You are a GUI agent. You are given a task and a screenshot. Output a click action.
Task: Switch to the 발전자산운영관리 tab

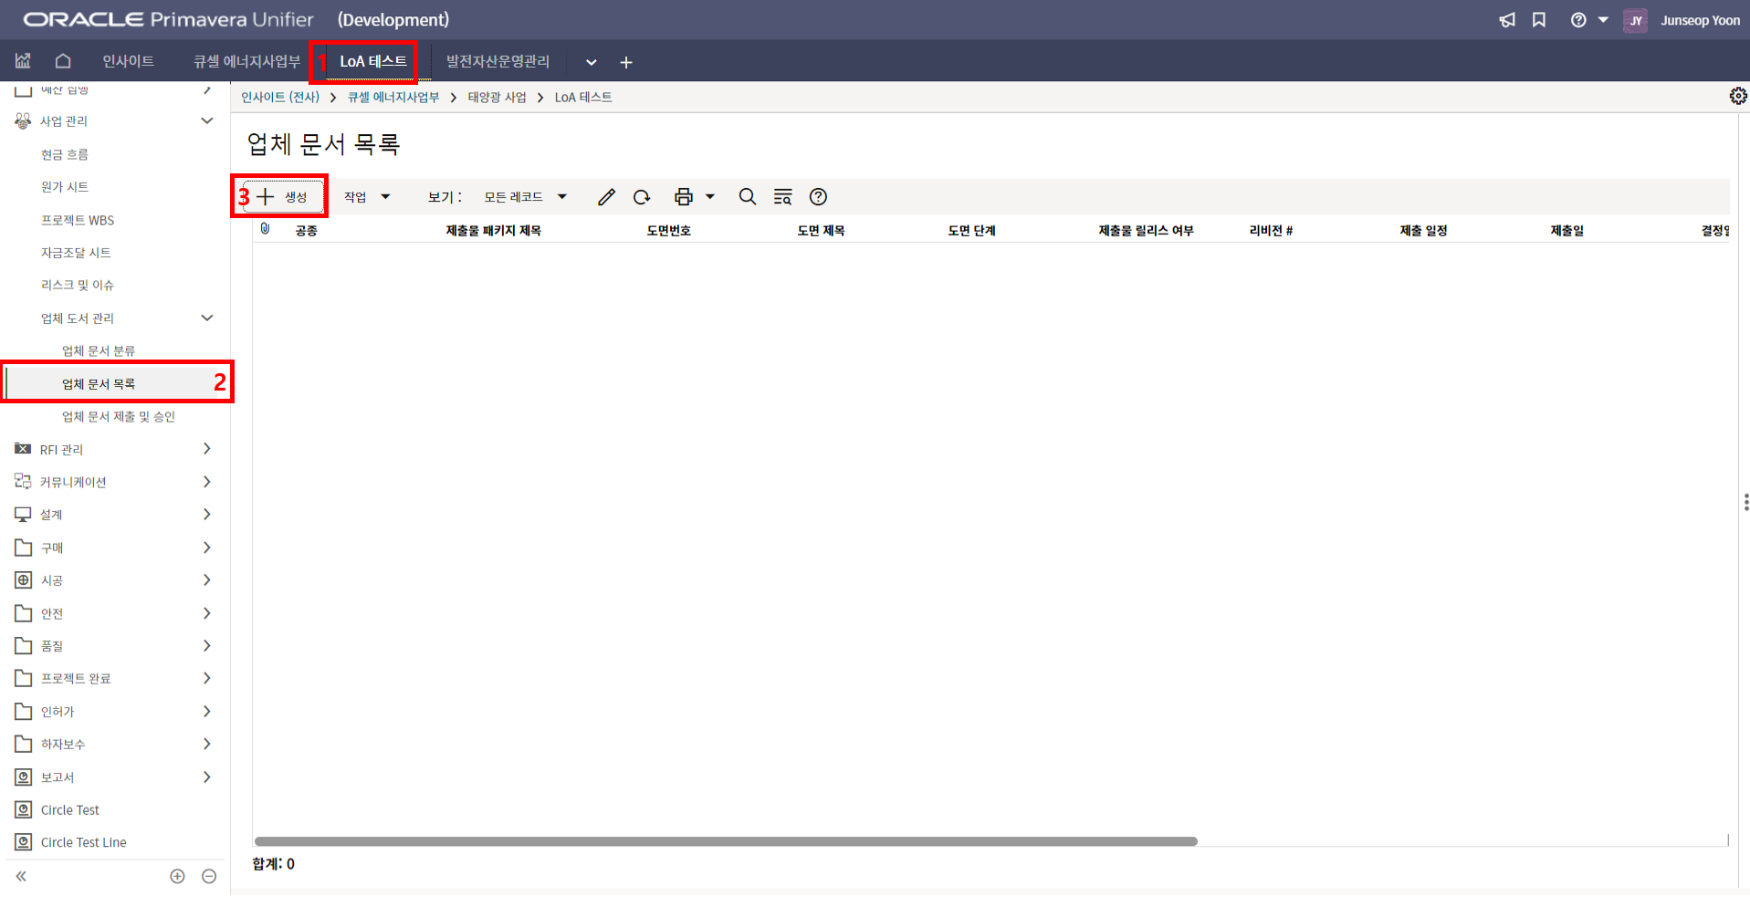click(x=498, y=61)
